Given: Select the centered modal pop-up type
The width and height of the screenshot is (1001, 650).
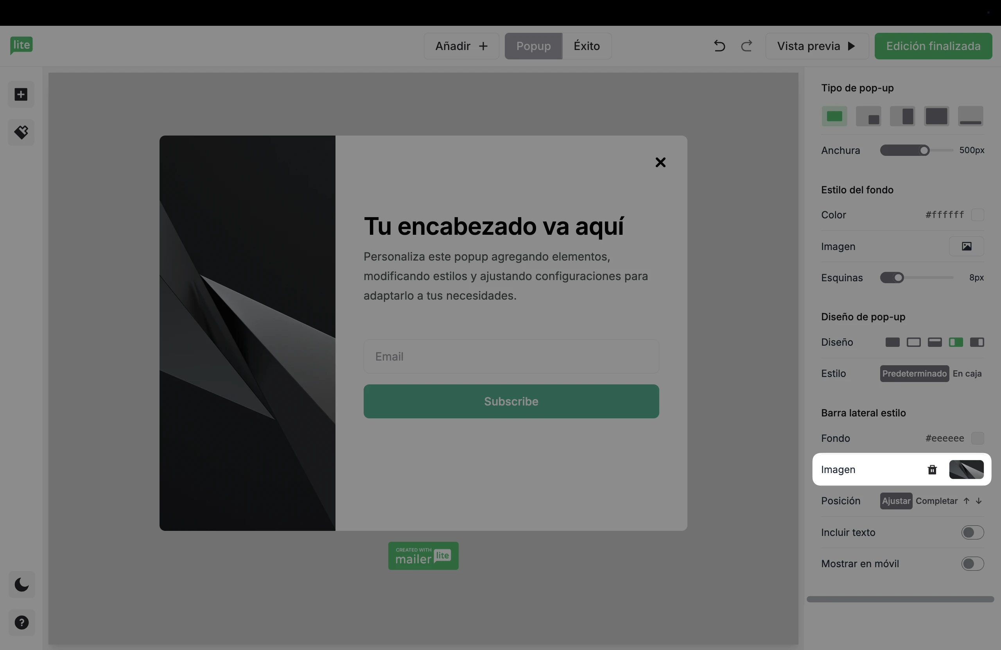Looking at the screenshot, I should pyautogui.click(x=834, y=116).
